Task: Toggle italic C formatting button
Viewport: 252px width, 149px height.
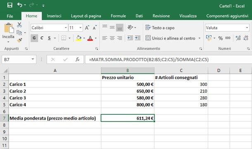Action: tap(42, 38)
